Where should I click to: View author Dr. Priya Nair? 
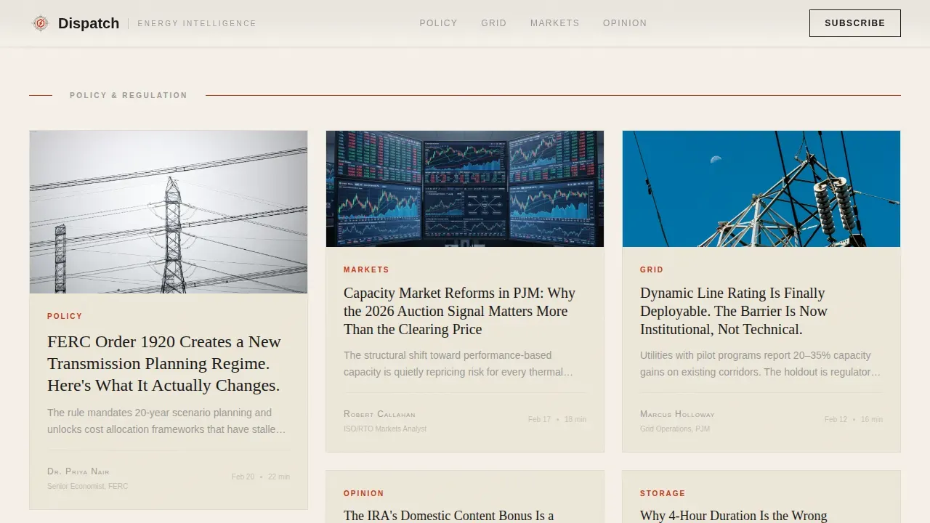[78, 471]
